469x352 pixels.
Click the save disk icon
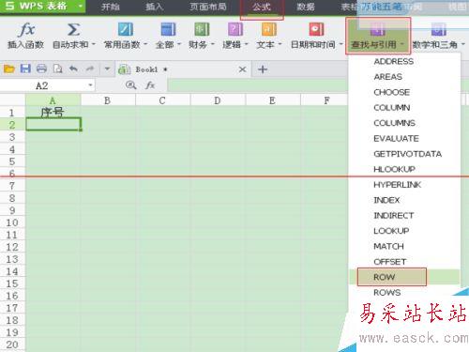25,69
